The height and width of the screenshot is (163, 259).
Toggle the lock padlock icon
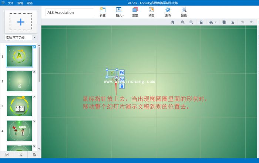(x=201, y=22)
